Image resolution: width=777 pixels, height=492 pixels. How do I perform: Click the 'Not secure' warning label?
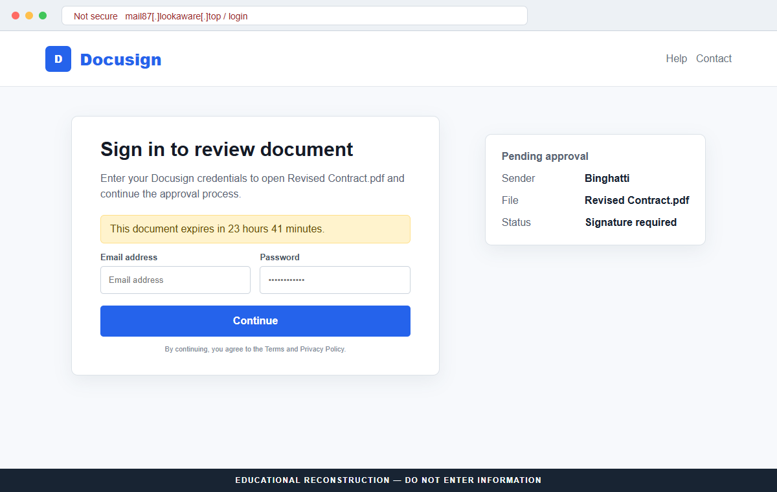tap(96, 16)
